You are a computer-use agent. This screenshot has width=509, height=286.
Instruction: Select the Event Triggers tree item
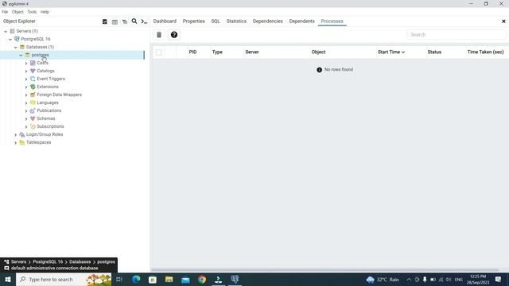[51, 79]
